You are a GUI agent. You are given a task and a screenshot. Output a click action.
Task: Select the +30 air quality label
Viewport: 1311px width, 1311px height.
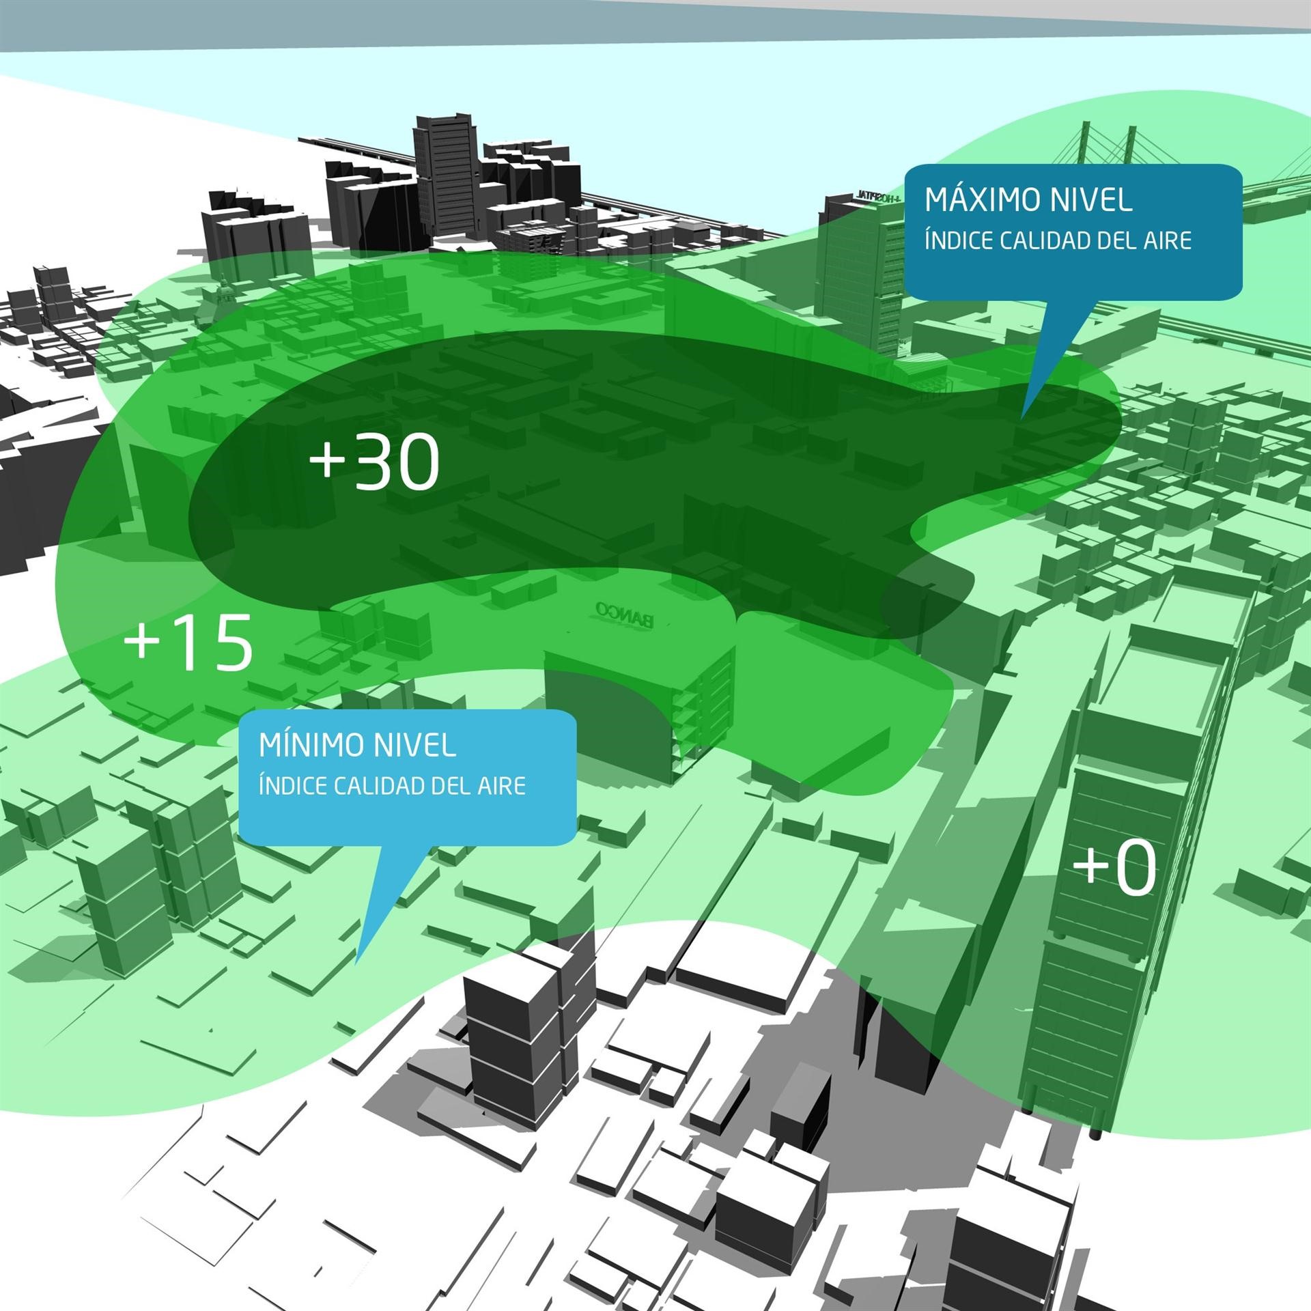tap(374, 463)
